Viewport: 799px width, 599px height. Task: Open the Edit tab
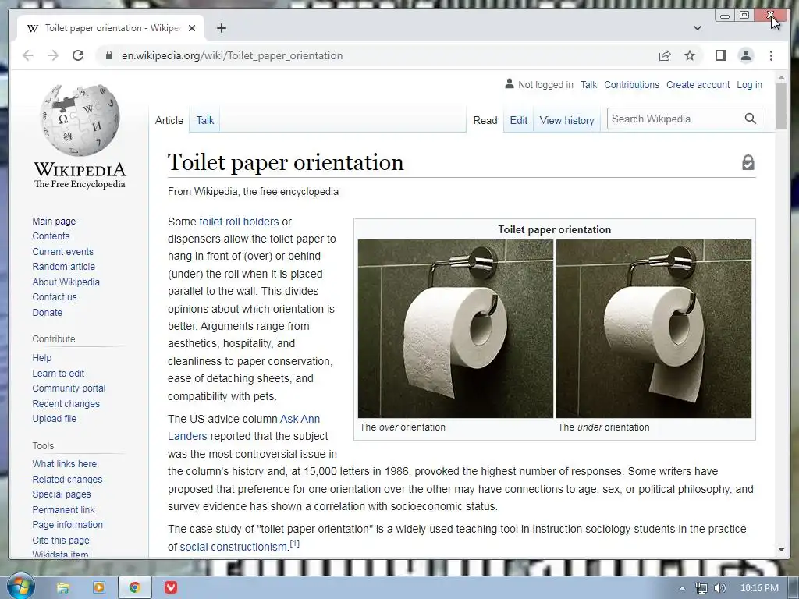coord(519,120)
